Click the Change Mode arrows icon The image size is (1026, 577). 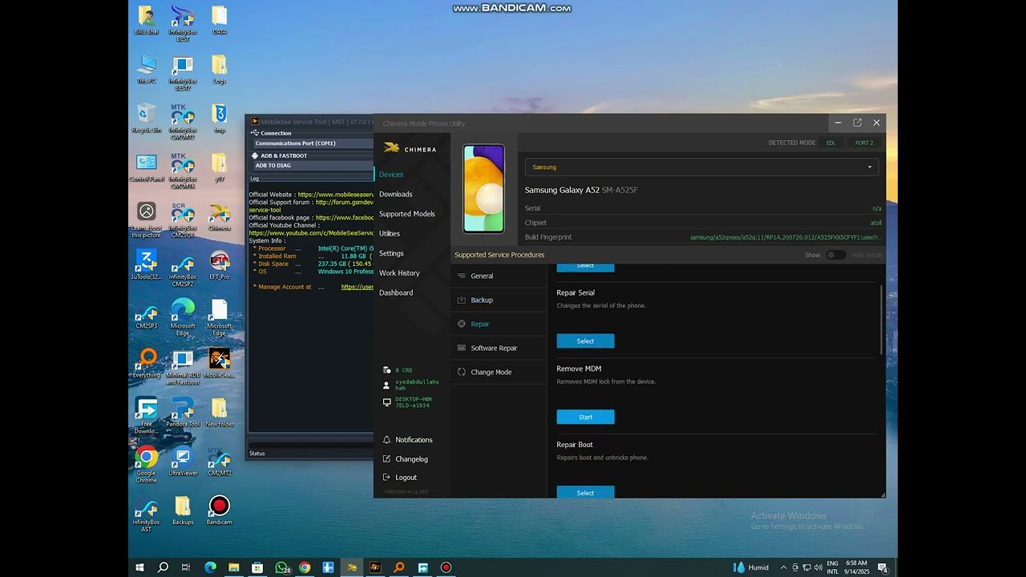click(x=462, y=372)
